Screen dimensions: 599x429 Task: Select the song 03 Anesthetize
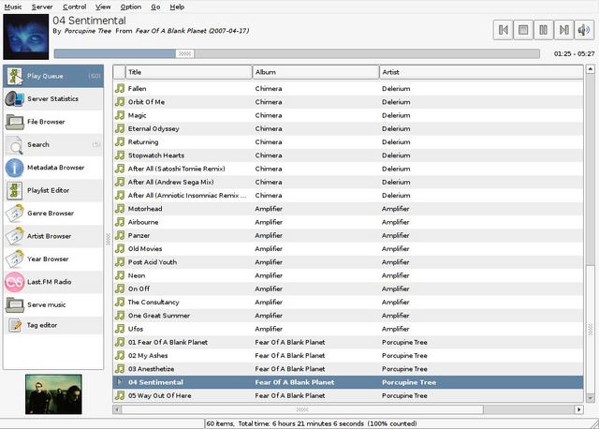[348, 369]
